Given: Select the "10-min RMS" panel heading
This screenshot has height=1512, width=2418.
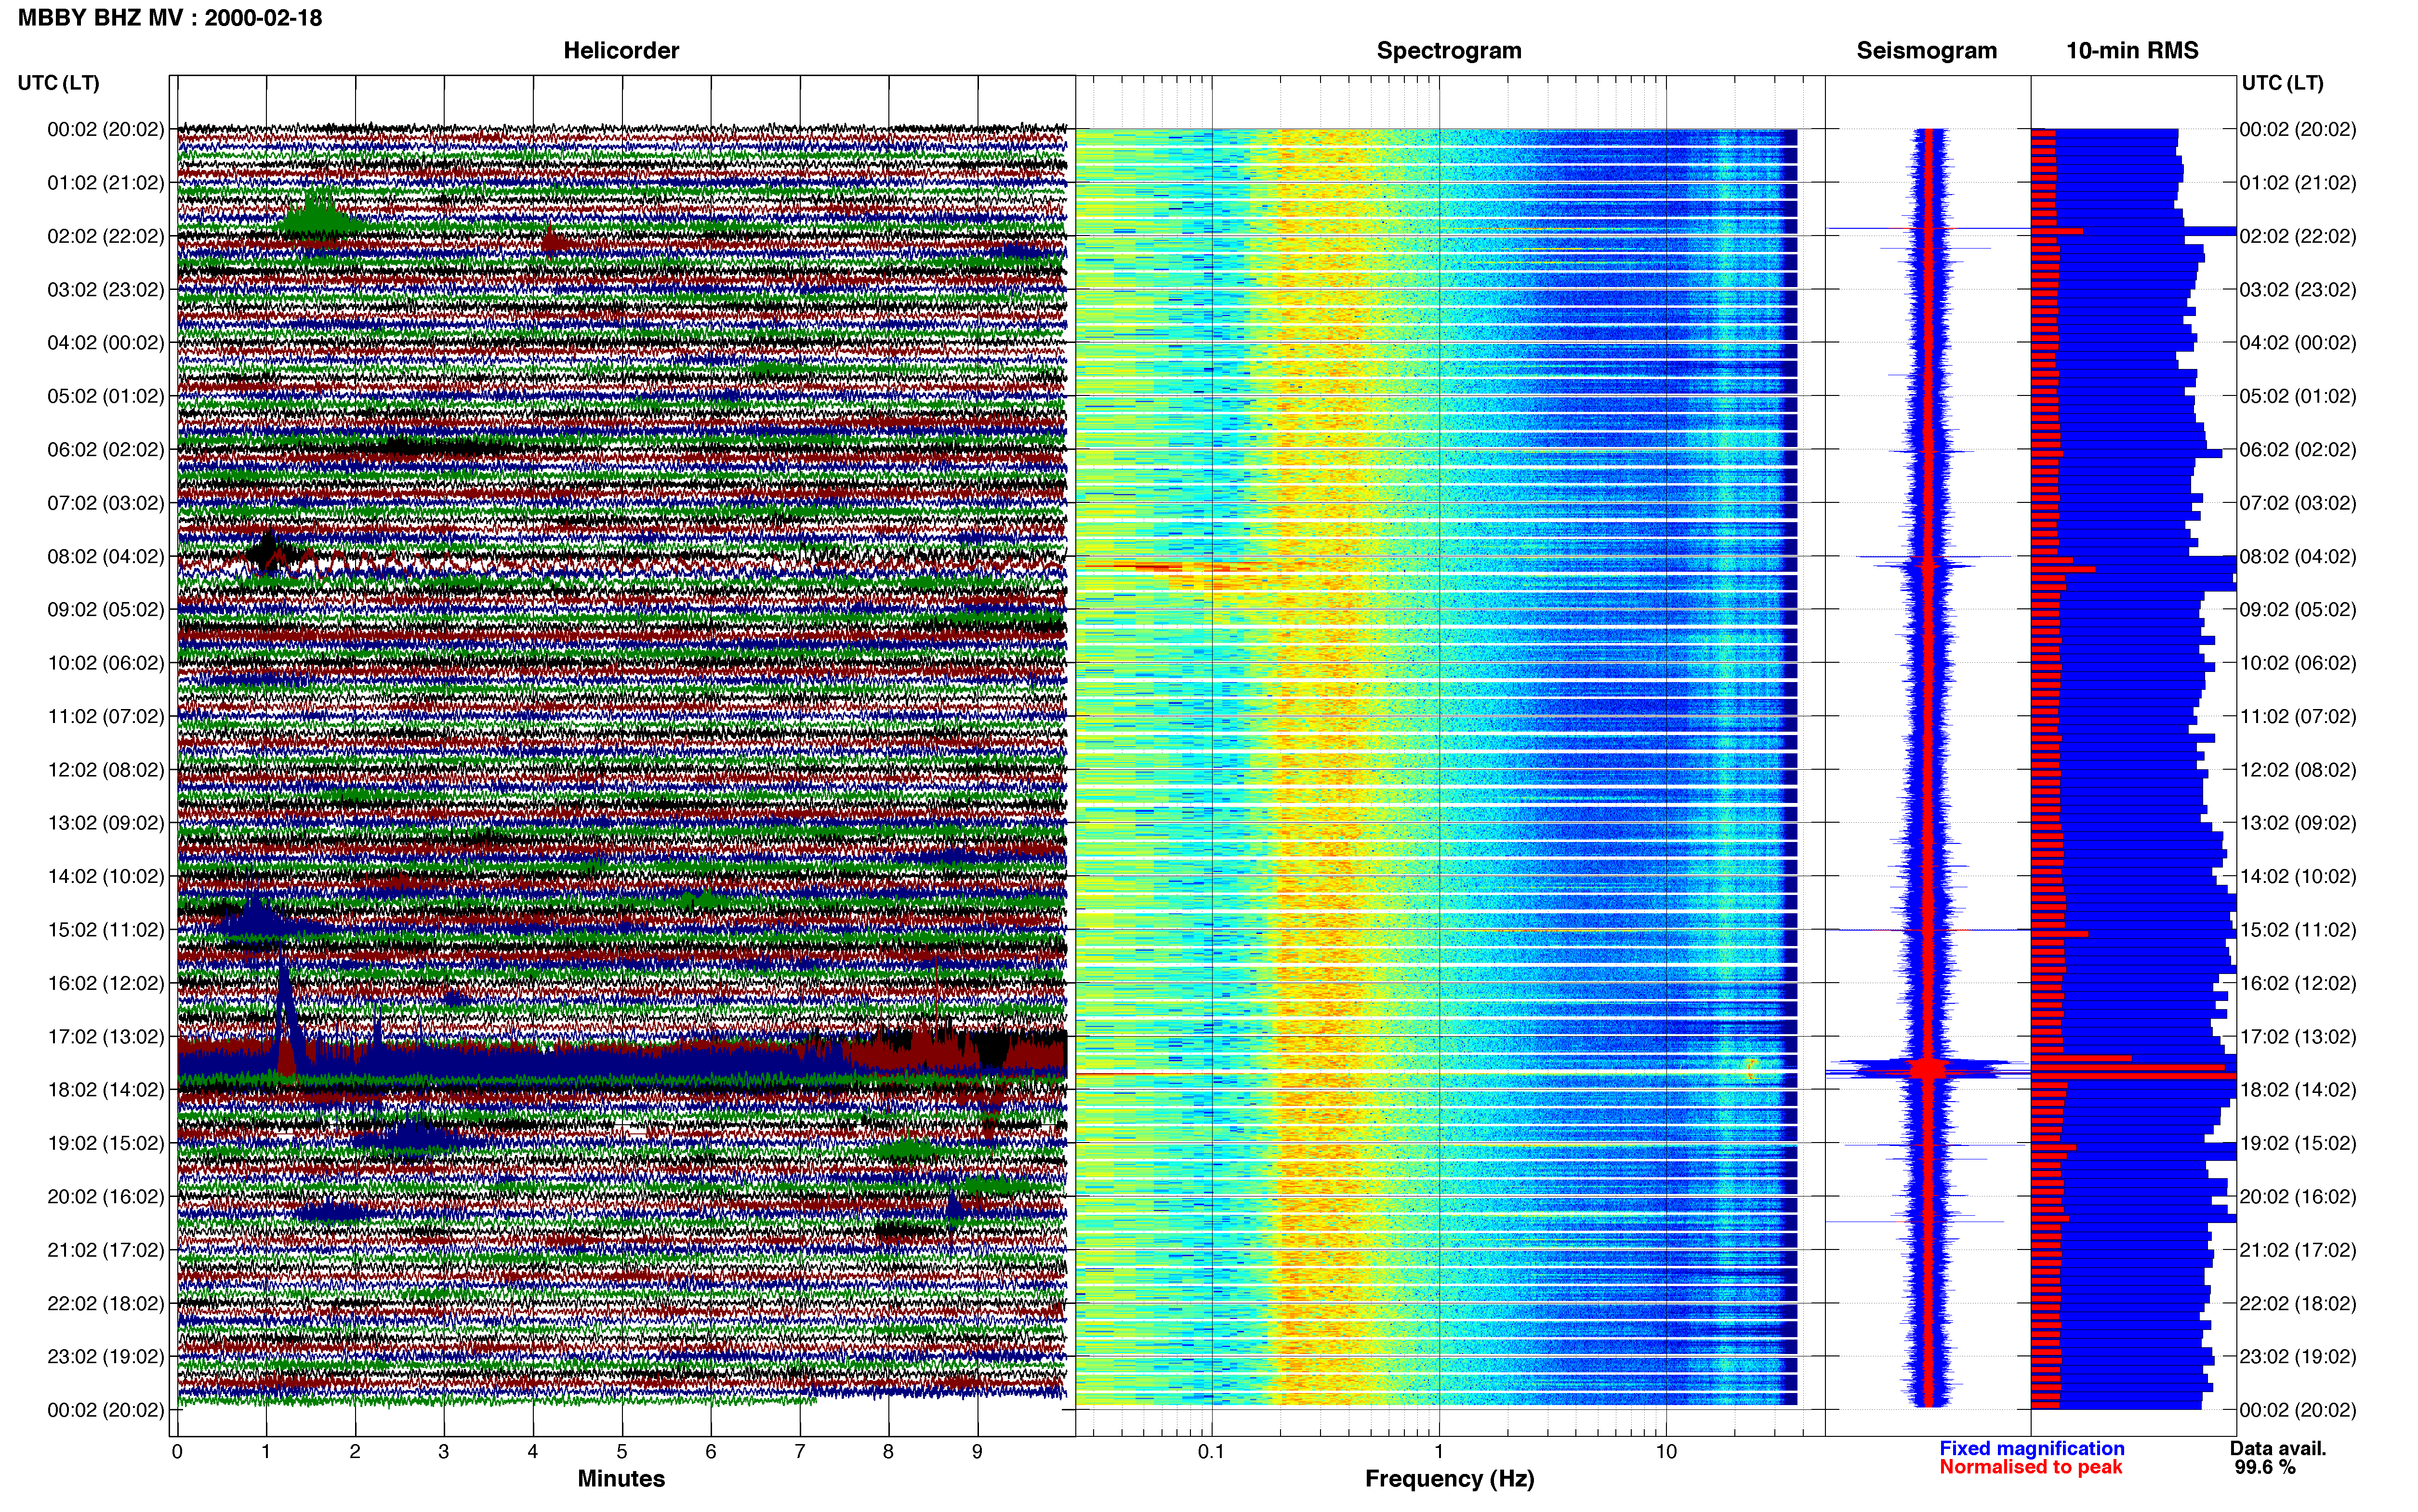Looking at the screenshot, I should (2132, 51).
